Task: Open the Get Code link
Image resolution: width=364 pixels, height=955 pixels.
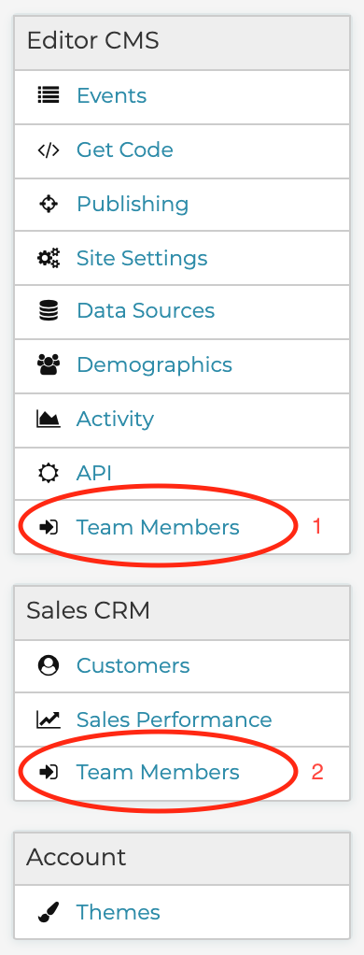Action: tap(125, 150)
